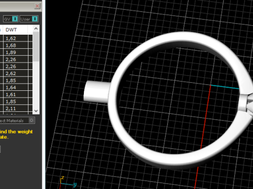The width and height of the screenshot is (253, 189).
Task: Click the z-y axis indicator in viewport
Action: click(x=67, y=182)
